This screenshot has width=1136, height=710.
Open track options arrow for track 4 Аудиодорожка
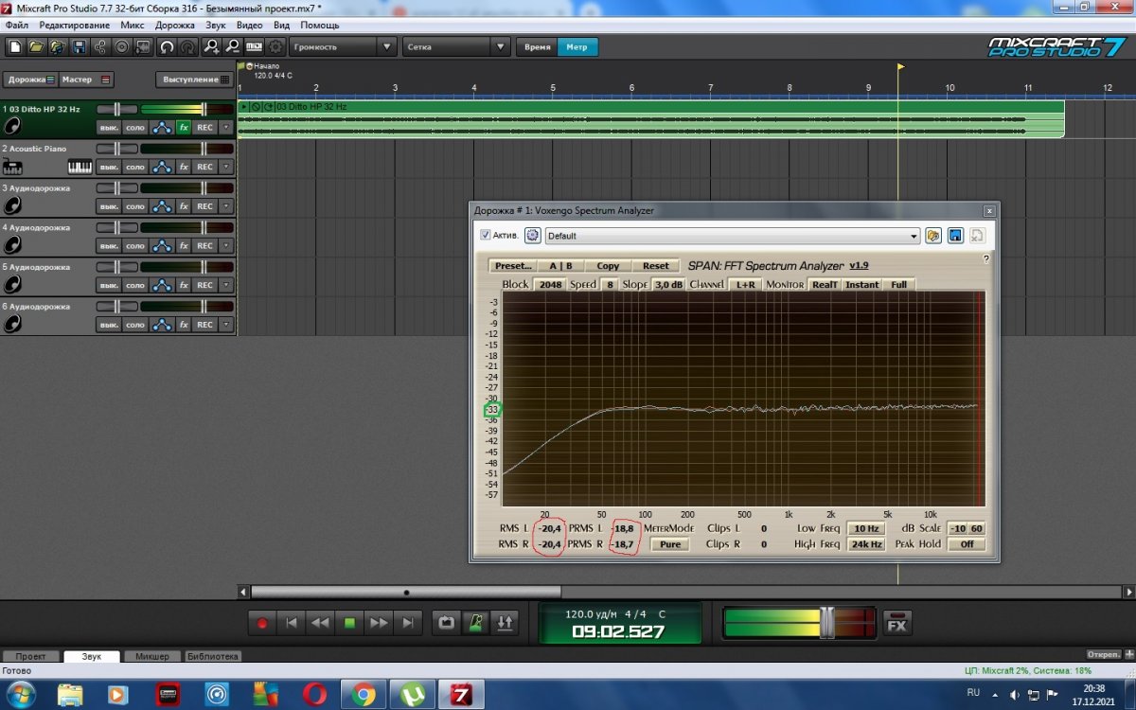coord(226,246)
